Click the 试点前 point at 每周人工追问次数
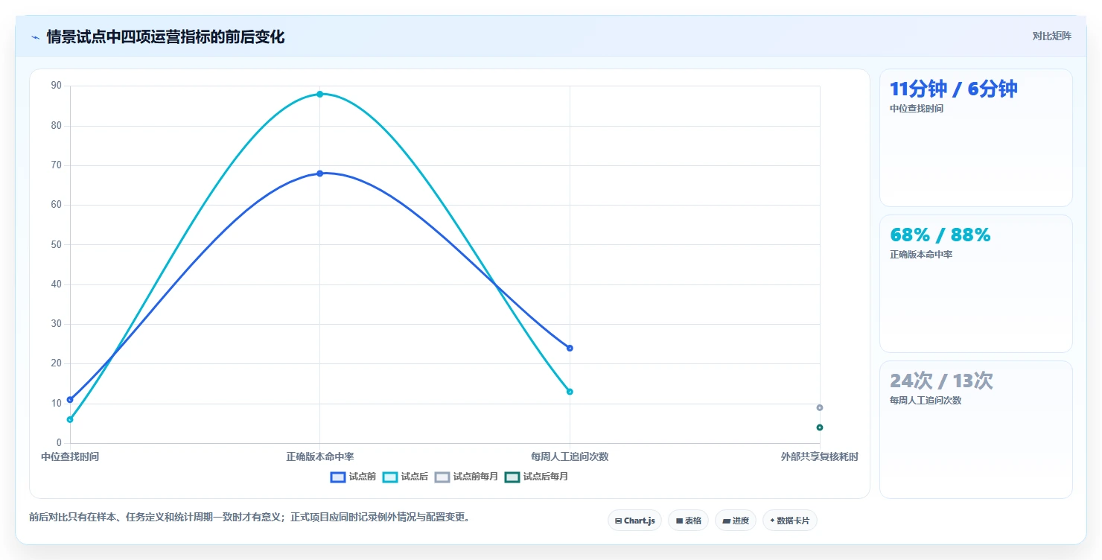 click(x=570, y=348)
